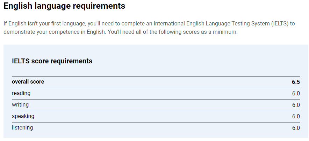
Task: Click the speaking score 6.0 value
Action: [x=296, y=116]
